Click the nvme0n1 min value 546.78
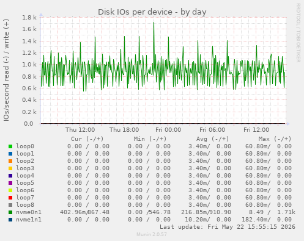This screenshot has height=241, width=304. [x=160, y=212]
